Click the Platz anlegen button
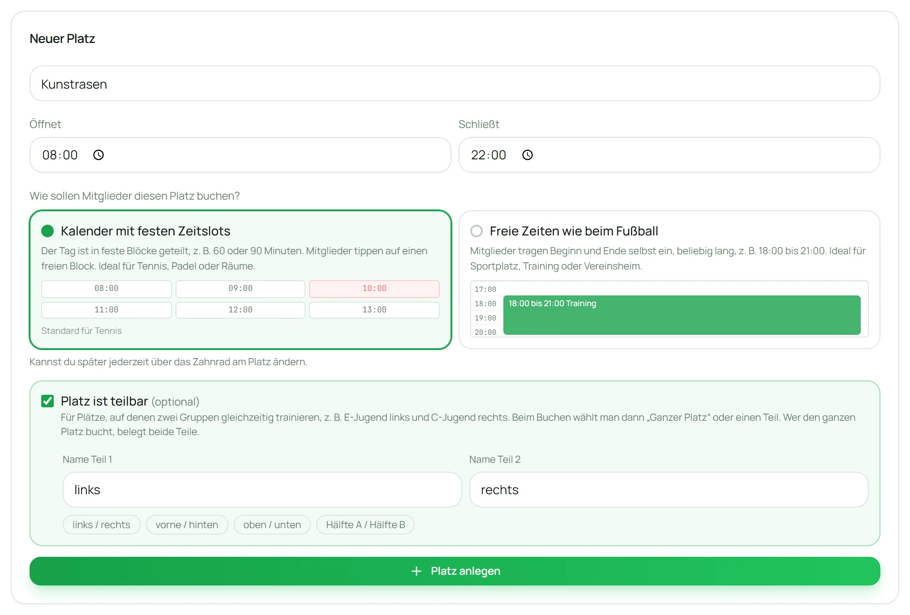This screenshot has width=910, height=615. click(455, 571)
